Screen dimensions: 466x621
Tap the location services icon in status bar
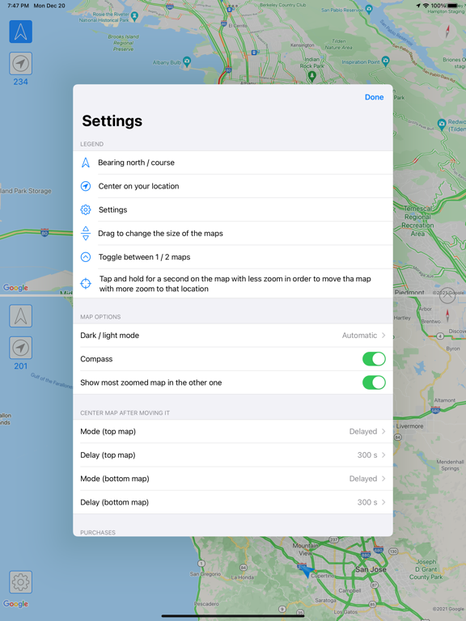(418, 6)
